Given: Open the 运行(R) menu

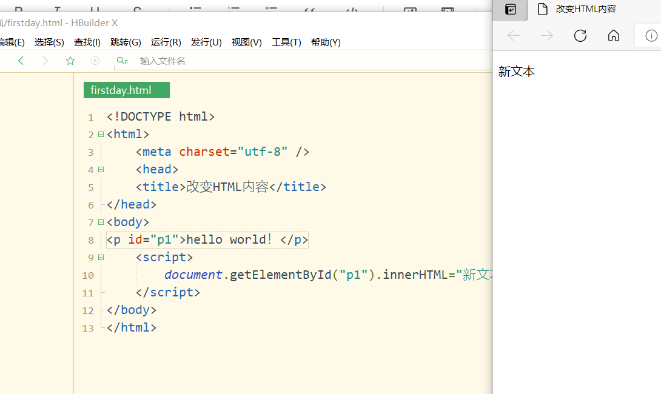Looking at the screenshot, I should pos(166,42).
